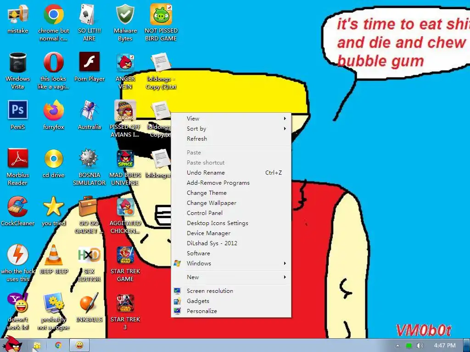The width and height of the screenshot is (470, 352).
Task: Open the smiley face taskbar button
Action: pos(79,346)
